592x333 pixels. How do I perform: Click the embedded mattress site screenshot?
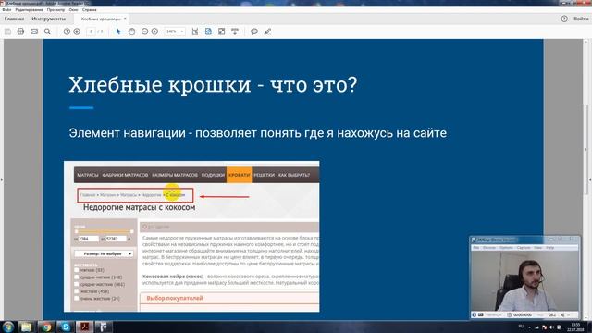191,237
